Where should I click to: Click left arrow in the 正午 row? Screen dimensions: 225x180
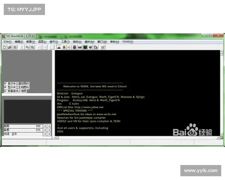pyautogui.click(x=45, y=134)
